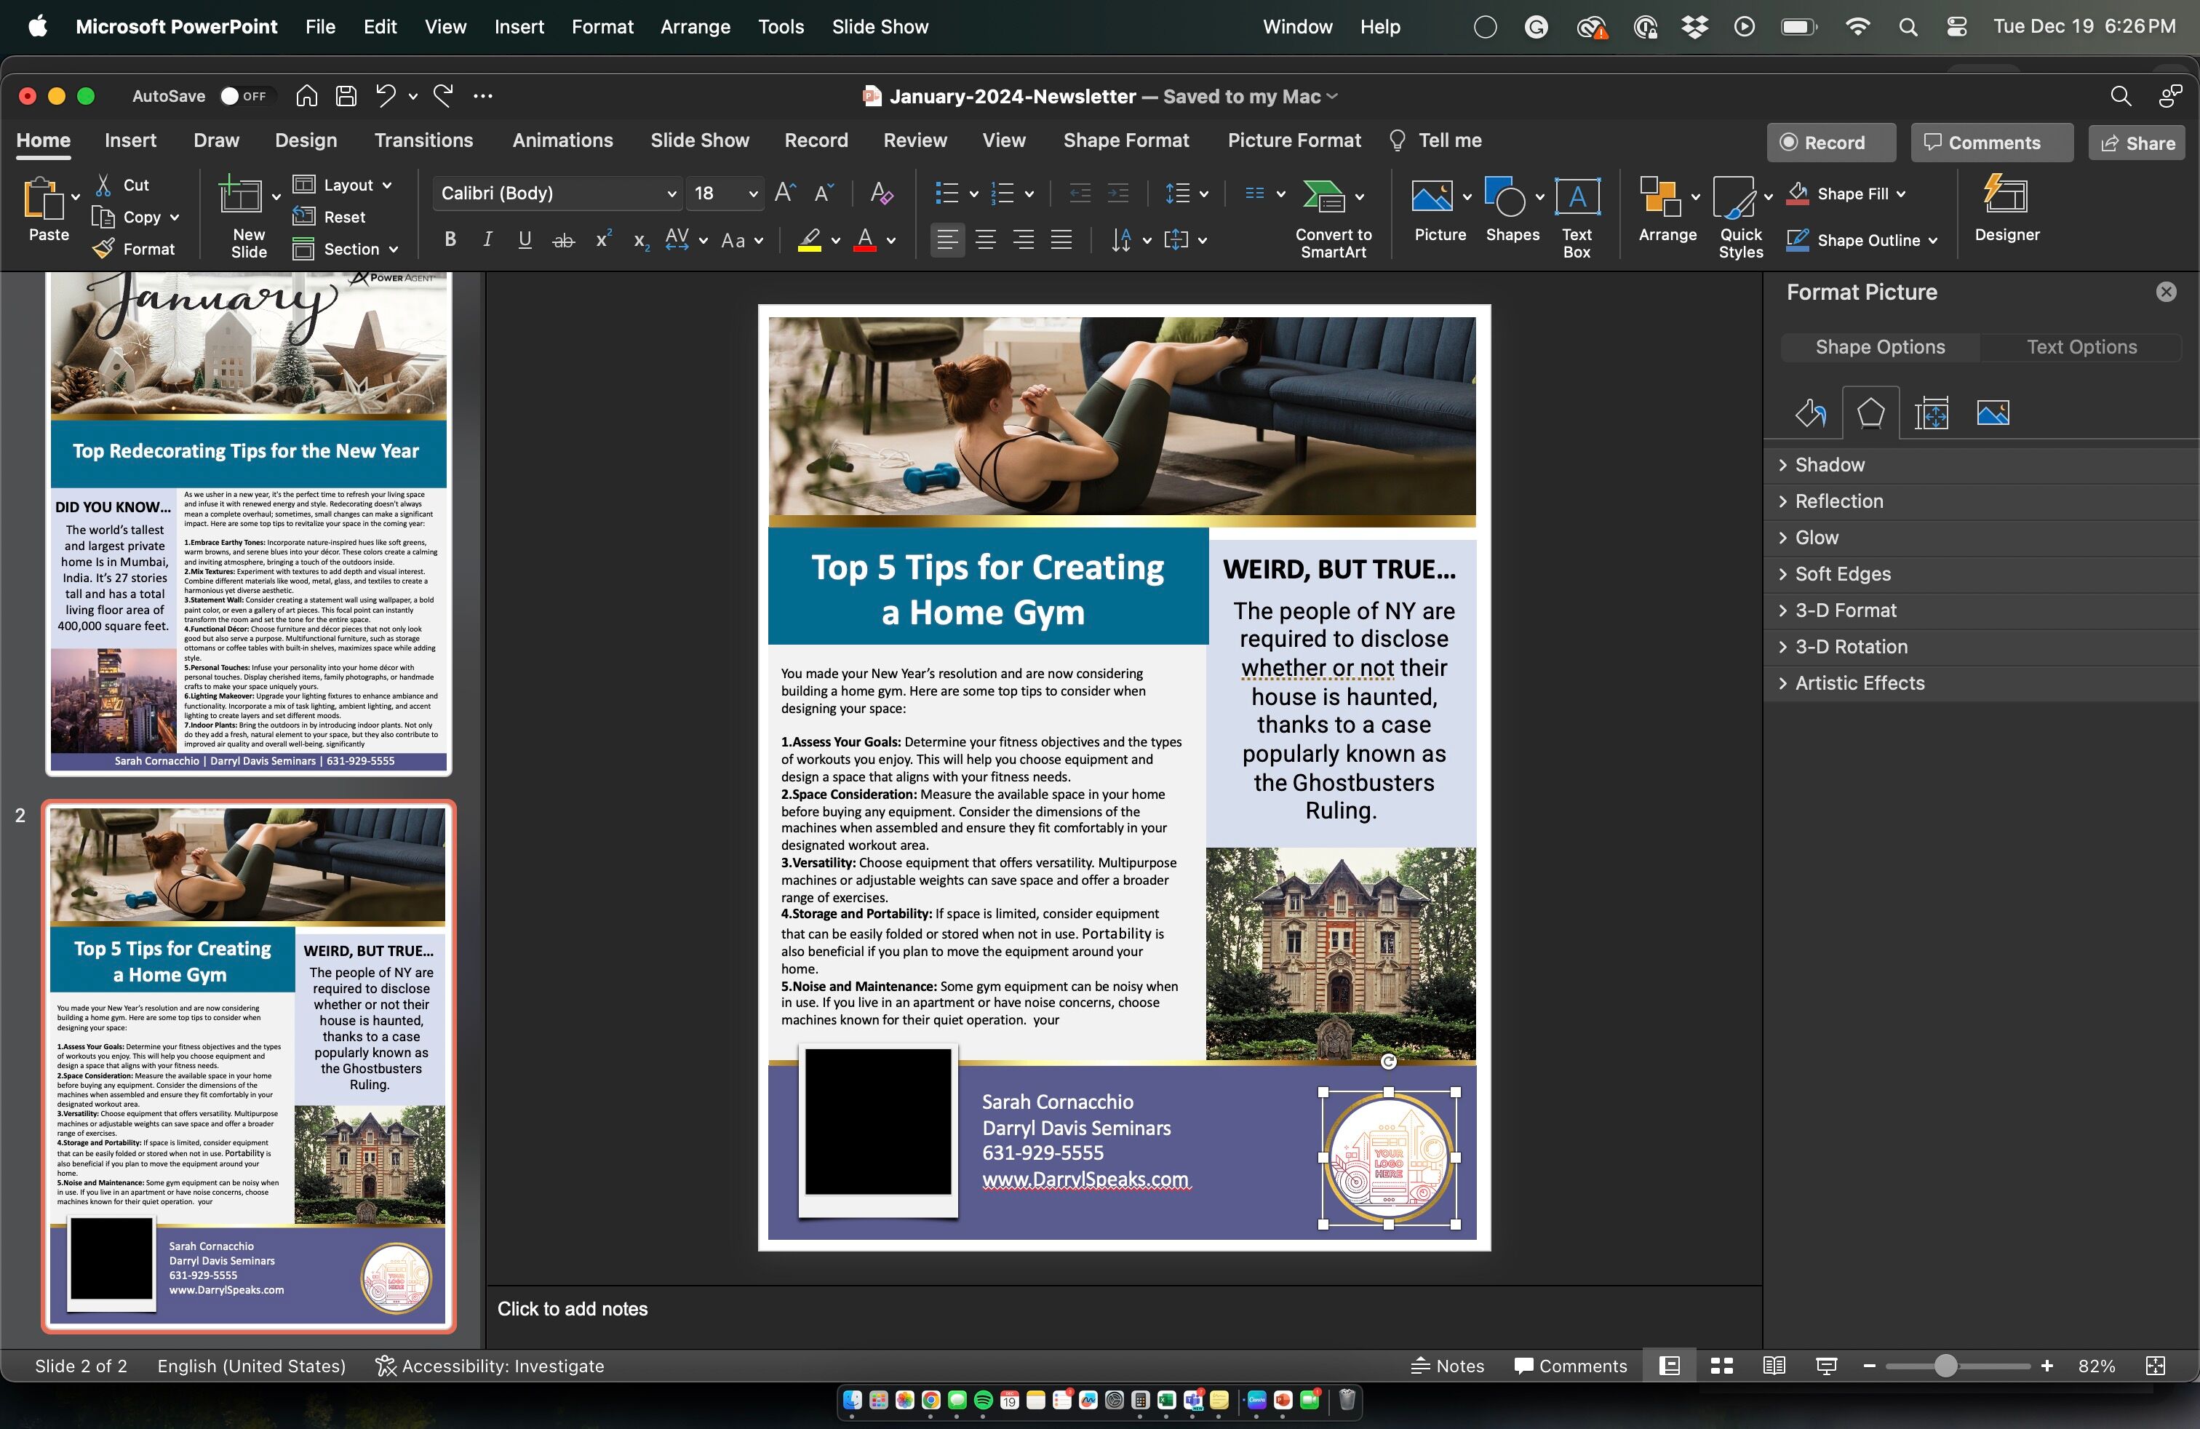2200x1429 pixels.
Task: Open Size & Properties pane icon
Action: [x=1931, y=413]
